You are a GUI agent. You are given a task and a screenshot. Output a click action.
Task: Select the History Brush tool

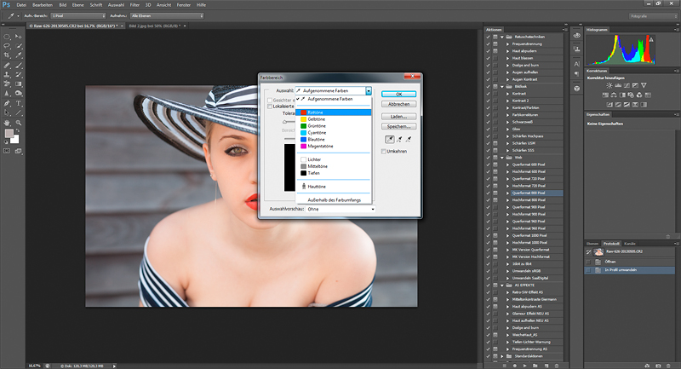pyautogui.click(x=19, y=75)
